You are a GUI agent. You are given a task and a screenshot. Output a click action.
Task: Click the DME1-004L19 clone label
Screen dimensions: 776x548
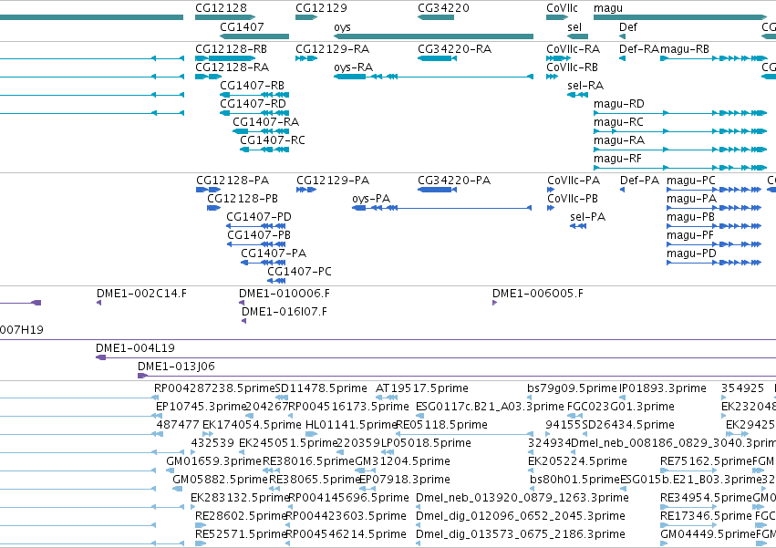point(135,348)
